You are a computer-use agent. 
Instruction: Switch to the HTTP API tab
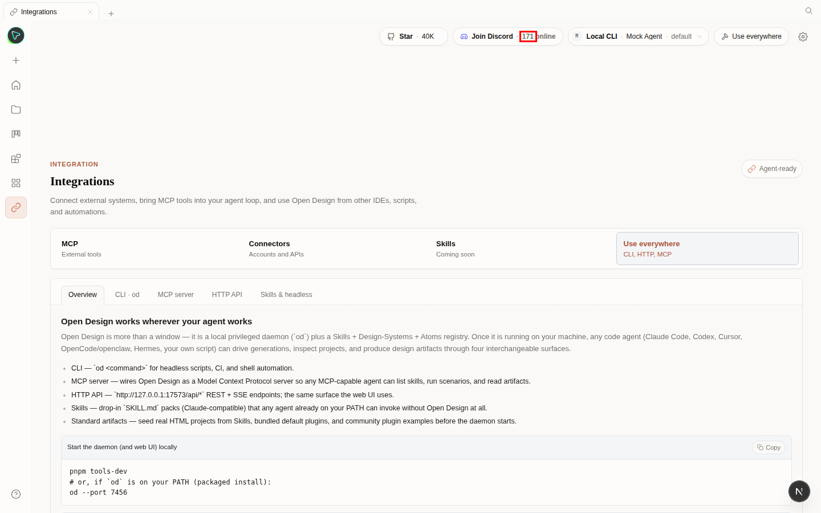point(227,295)
